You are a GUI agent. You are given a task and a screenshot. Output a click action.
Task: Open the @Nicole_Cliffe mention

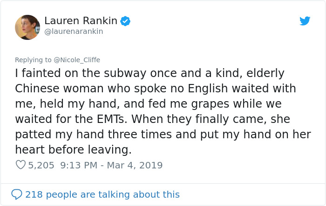77,60
